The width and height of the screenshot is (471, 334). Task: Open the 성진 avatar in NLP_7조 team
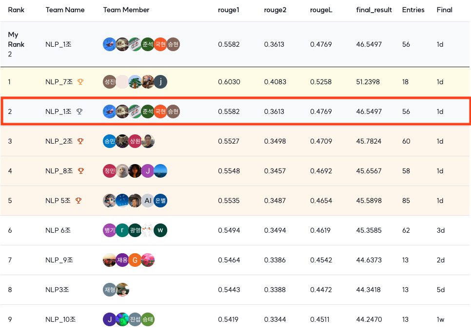tap(109, 81)
